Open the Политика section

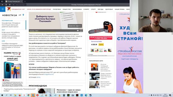[x=57, y=9]
